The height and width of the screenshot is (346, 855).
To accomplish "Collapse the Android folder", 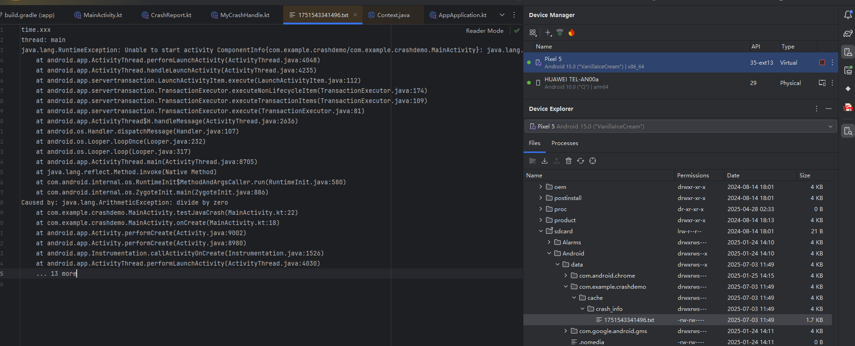I will pos(549,253).
